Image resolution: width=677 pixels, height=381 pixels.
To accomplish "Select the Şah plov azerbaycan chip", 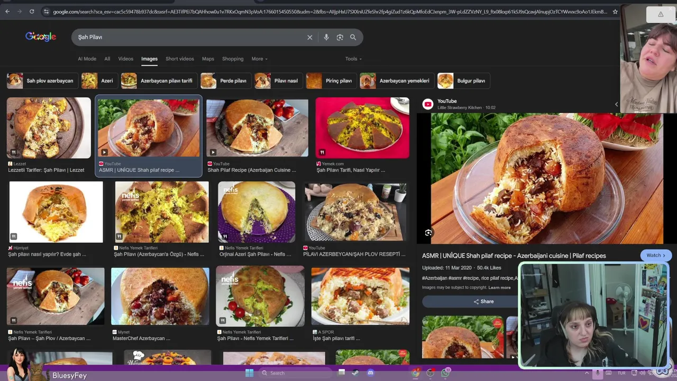I will coord(42,80).
